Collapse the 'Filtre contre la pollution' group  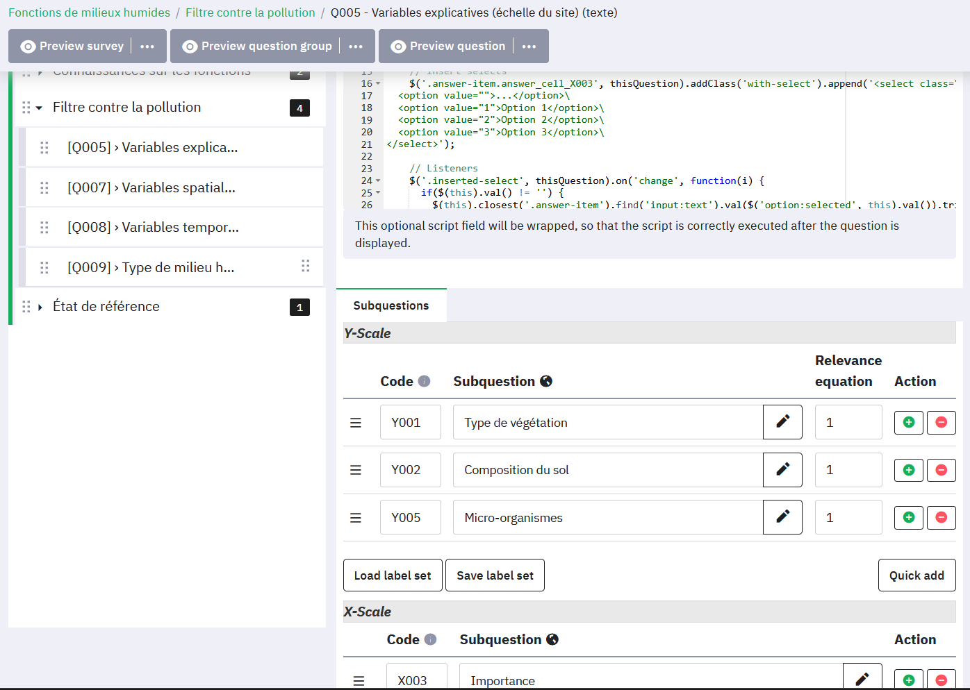coord(40,108)
